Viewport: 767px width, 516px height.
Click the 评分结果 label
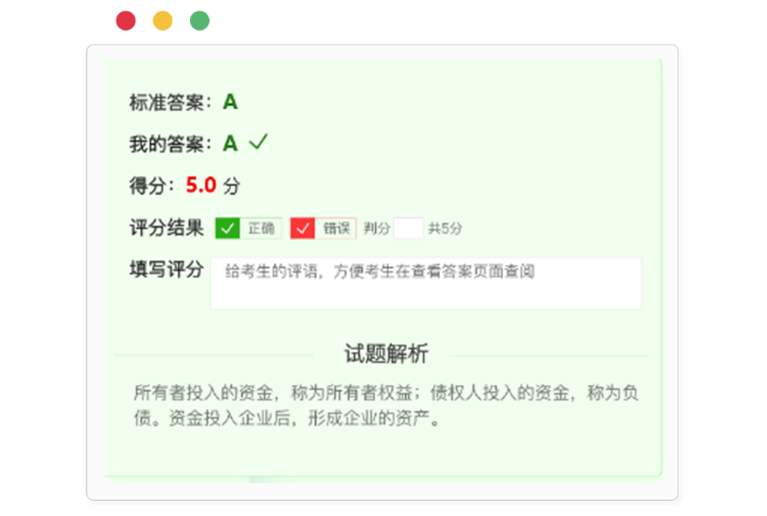[166, 228]
